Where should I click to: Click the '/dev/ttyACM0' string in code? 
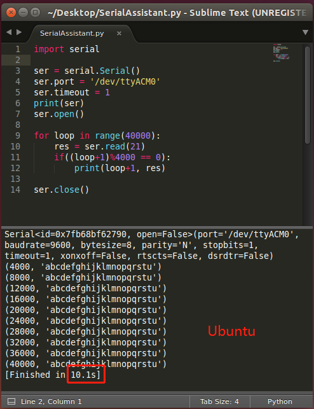pyautogui.click(x=125, y=81)
